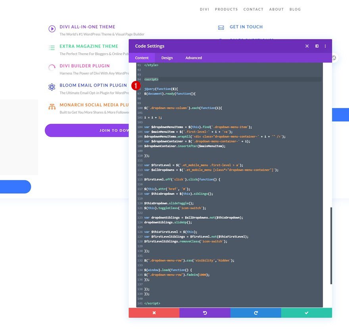Click the Divi Builder Plugin brush icon
This screenshot has height=329, width=349.
(52, 67)
